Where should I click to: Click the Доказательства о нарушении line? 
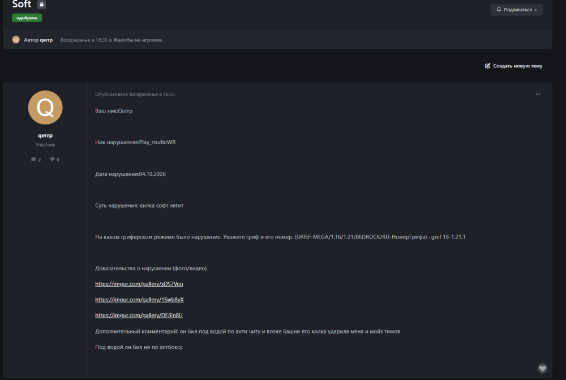click(151, 268)
